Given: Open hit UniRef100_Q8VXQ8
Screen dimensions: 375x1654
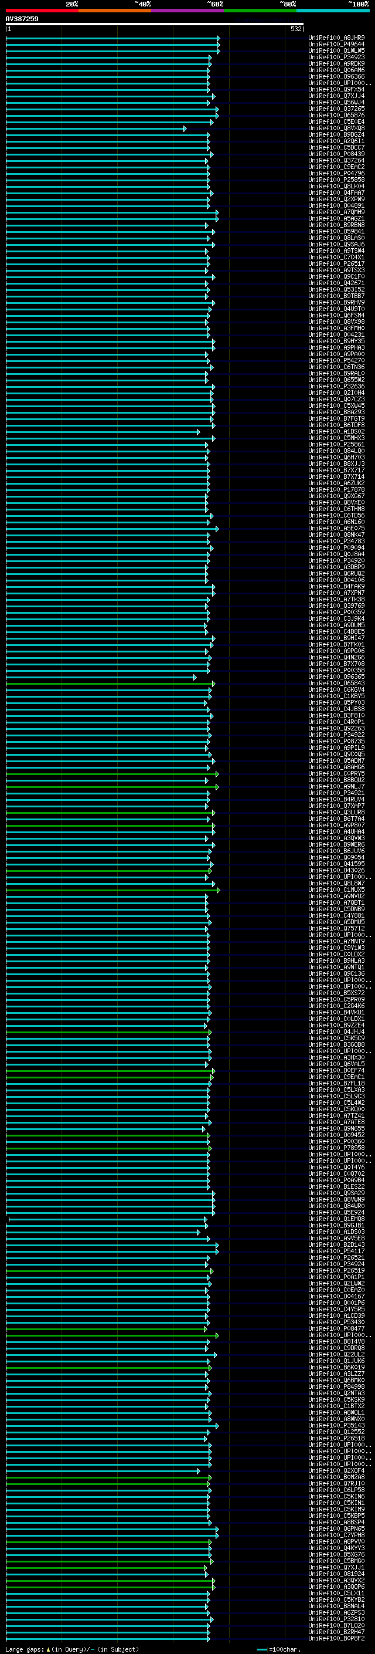Looking at the screenshot, I should click(x=336, y=128).
